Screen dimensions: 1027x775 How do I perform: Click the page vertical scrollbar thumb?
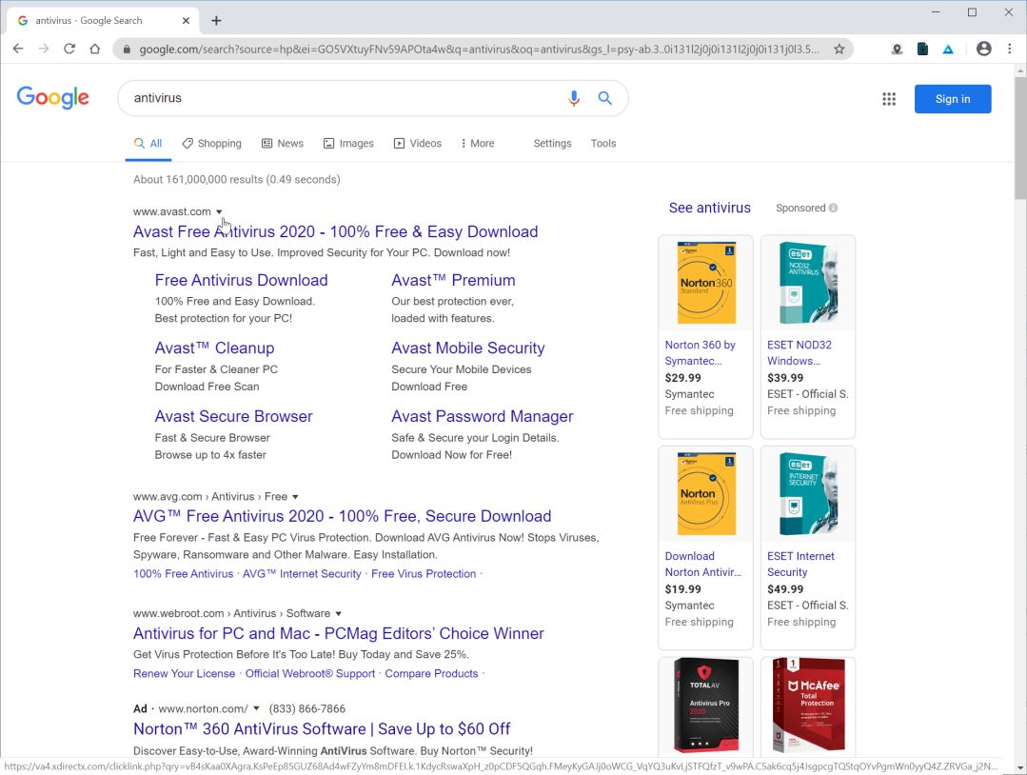point(1019,137)
